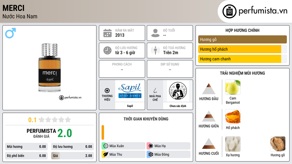292x164 pixels.
Task: Select the Cam Bergamot note image
Action: click(x=233, y=87)
